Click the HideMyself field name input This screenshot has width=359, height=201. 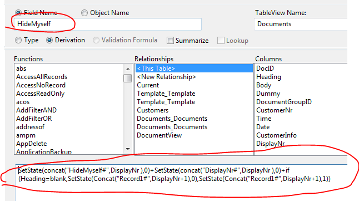(107, 24)
